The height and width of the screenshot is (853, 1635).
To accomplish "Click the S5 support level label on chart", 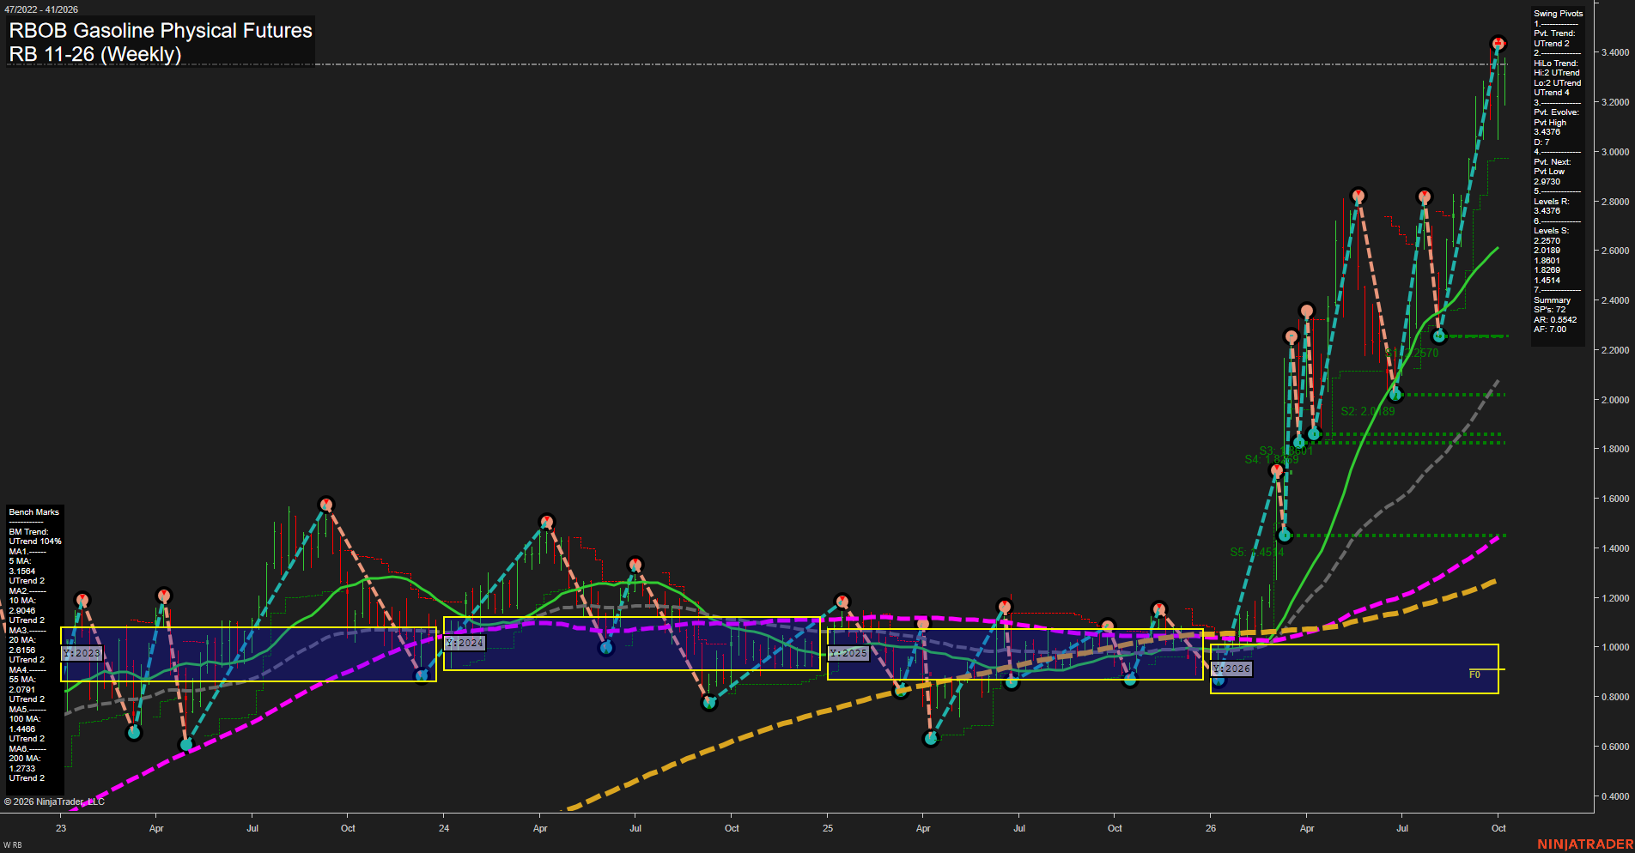I will (x=1257, y=552).
